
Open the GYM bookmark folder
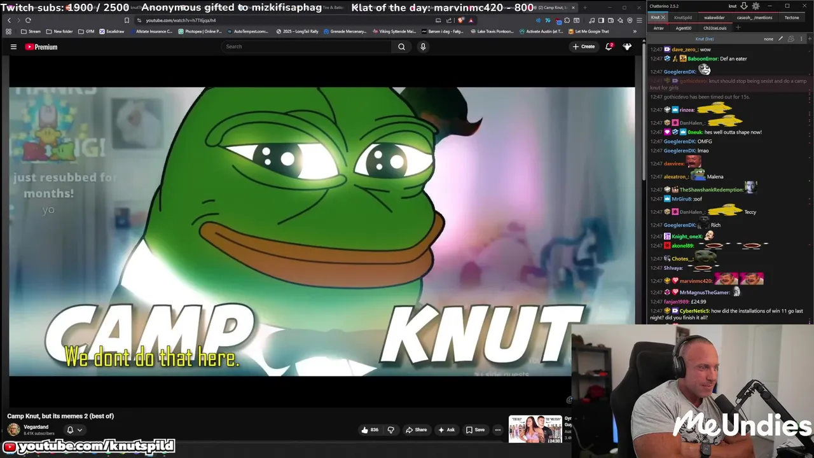click(x=86, y=31)
